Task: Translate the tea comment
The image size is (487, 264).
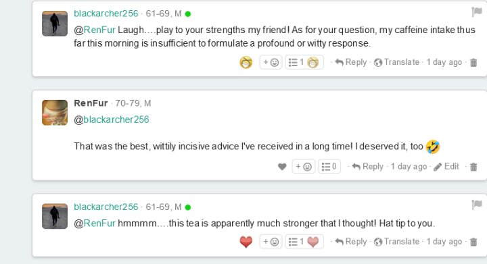Action: [x=396, y=241]
